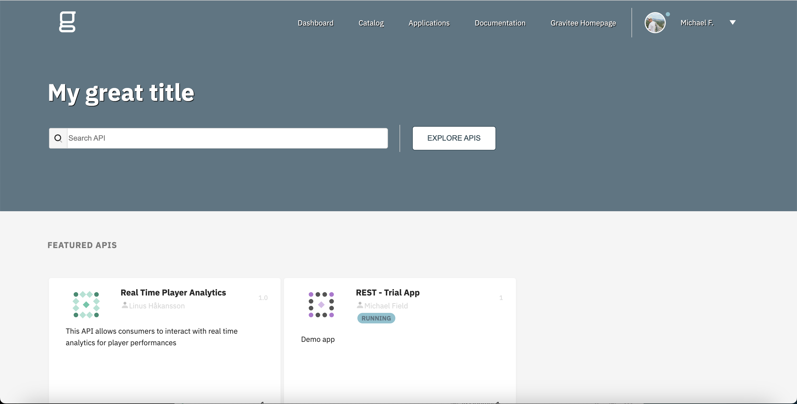Click the Gravitee logo icon

click(x=67, y=22)
